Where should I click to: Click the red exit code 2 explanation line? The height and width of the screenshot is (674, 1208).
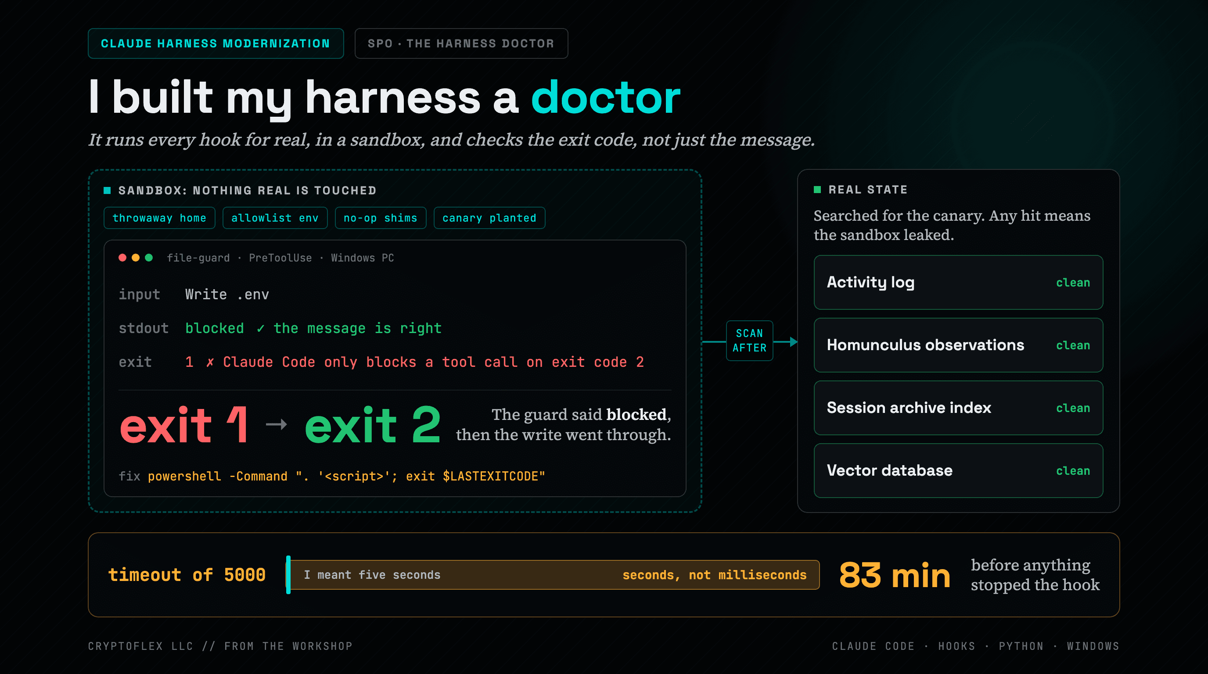coord(414,362)
